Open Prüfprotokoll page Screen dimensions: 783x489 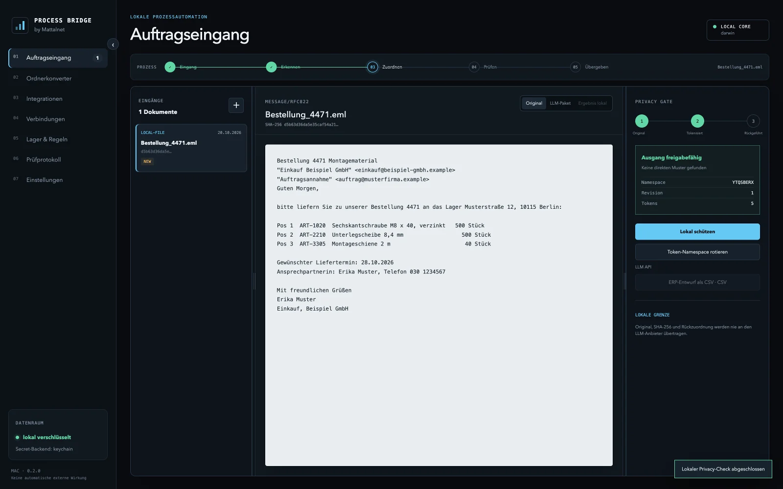(58, 159)
